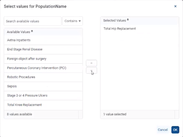Click into Search available values field

coord(33,21)
